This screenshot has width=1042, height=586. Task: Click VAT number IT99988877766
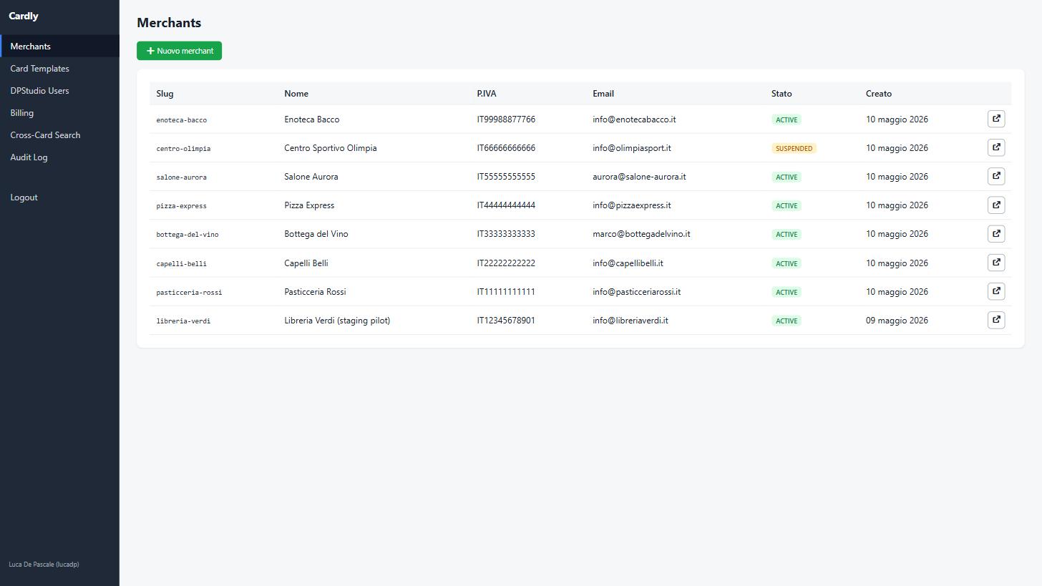click(x=506, y=119)
